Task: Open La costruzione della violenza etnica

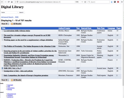Action: pyautogui.click(x=17, y=31)
